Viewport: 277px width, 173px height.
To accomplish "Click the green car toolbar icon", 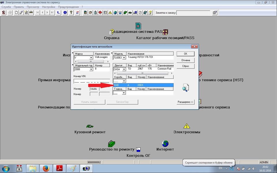I will [130, 12].
